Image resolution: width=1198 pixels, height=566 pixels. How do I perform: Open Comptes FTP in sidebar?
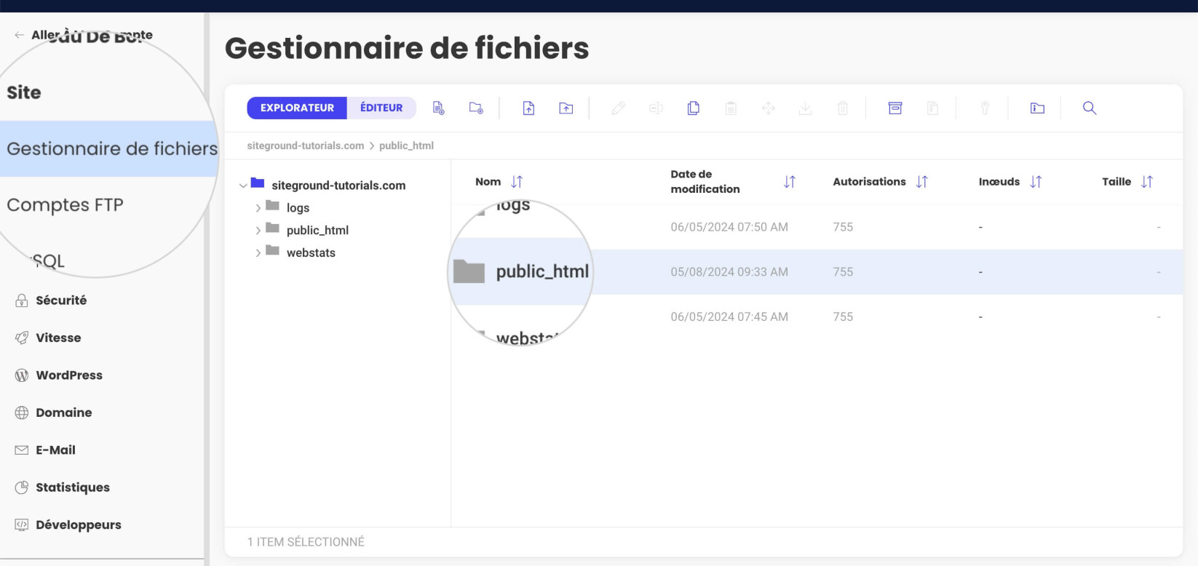(x=66, y=205)
